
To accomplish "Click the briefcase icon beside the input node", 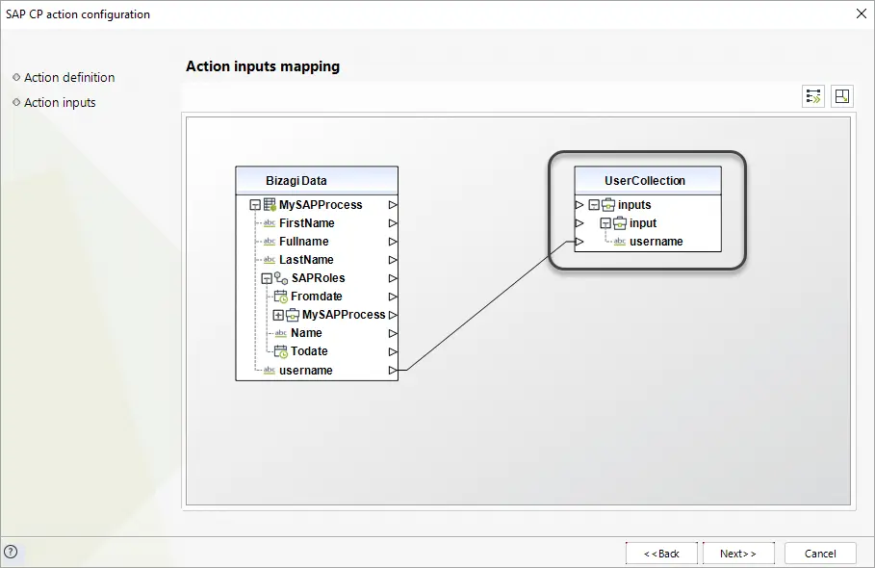I will tap(619, 223).
